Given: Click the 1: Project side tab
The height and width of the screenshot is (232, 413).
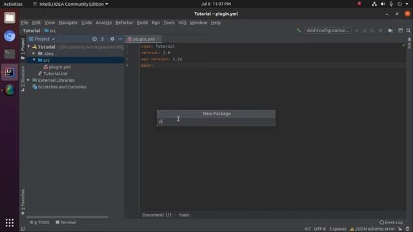Looking at the screenshot, I should (23, 48).
